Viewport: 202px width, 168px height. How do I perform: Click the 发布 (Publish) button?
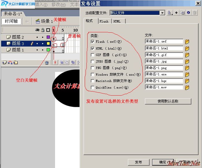[138, 162]
